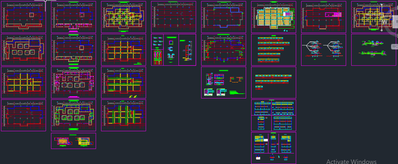The height and width of the screenshot is (164, 398).
Task: Click the bottom grip point below the ViewCube
Action: click(x=381, y=30)
